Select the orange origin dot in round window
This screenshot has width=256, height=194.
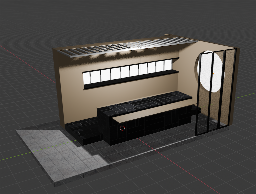(x=213, y=74)
